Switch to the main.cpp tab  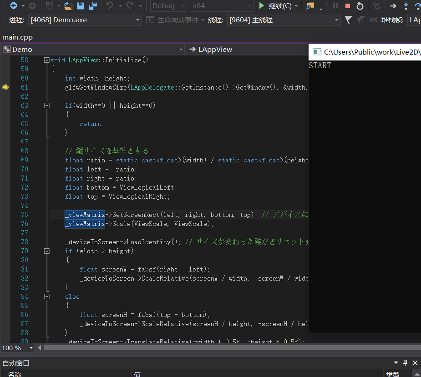(x=17, y=37)
